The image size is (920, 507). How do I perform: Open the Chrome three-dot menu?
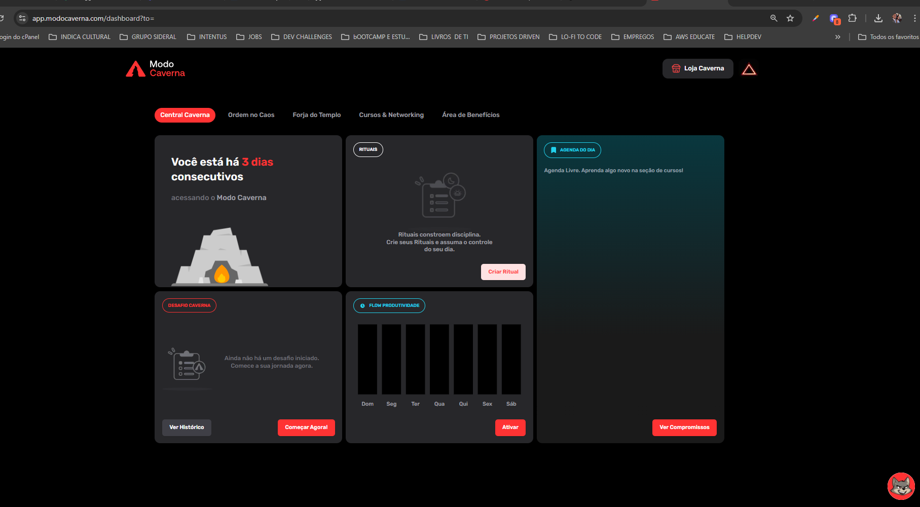pyautogui.click(x=914, y=18)
